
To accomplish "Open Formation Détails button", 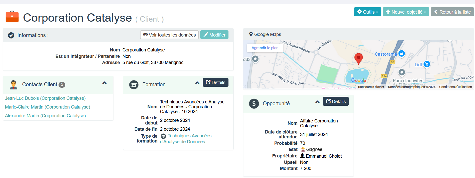I will click(x=215, y=82).
